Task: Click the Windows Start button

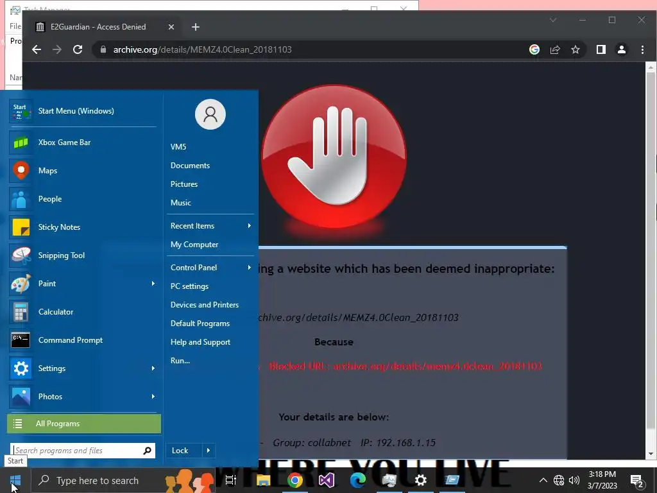Action: (15, 480)
